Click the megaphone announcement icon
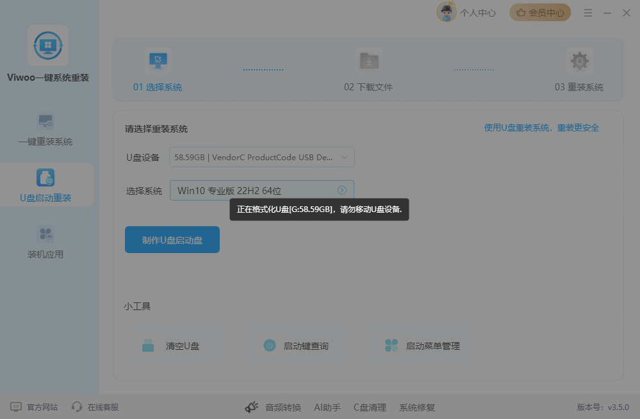The image size is (640, 419). (251, 407)
